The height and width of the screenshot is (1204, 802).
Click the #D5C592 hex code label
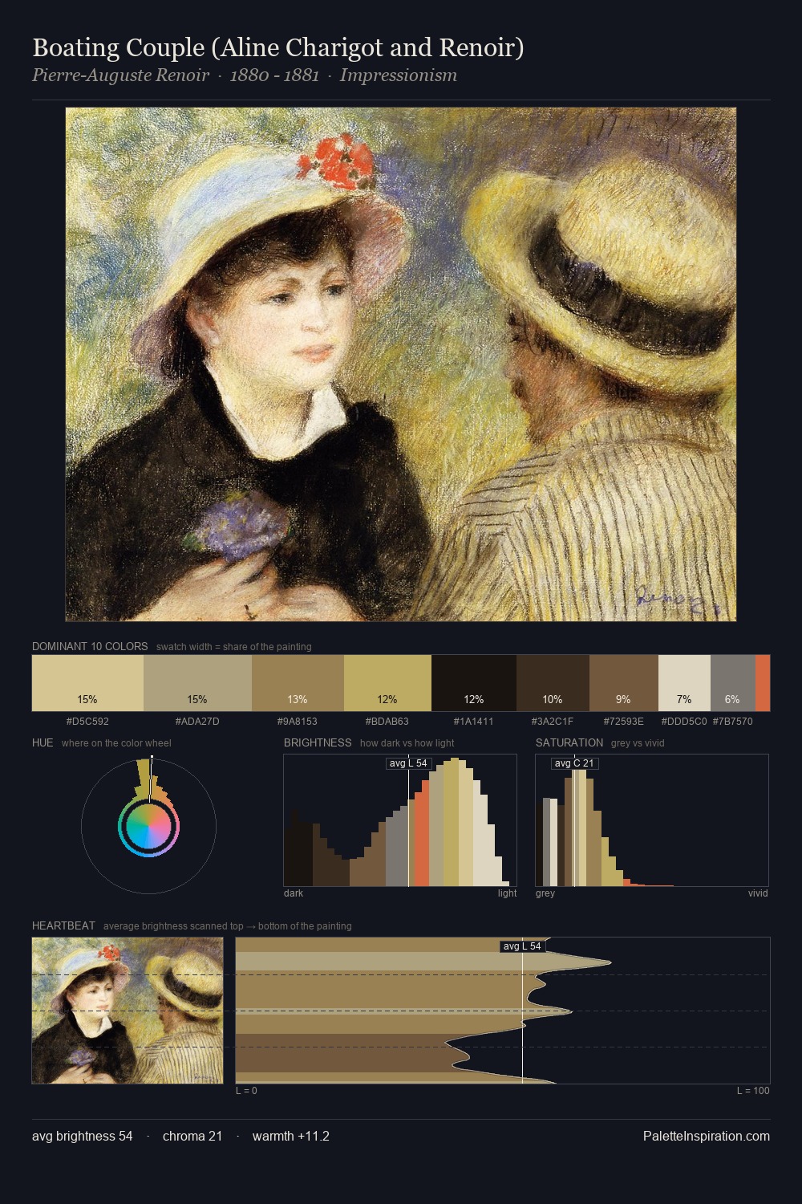(x=87, y=722)
